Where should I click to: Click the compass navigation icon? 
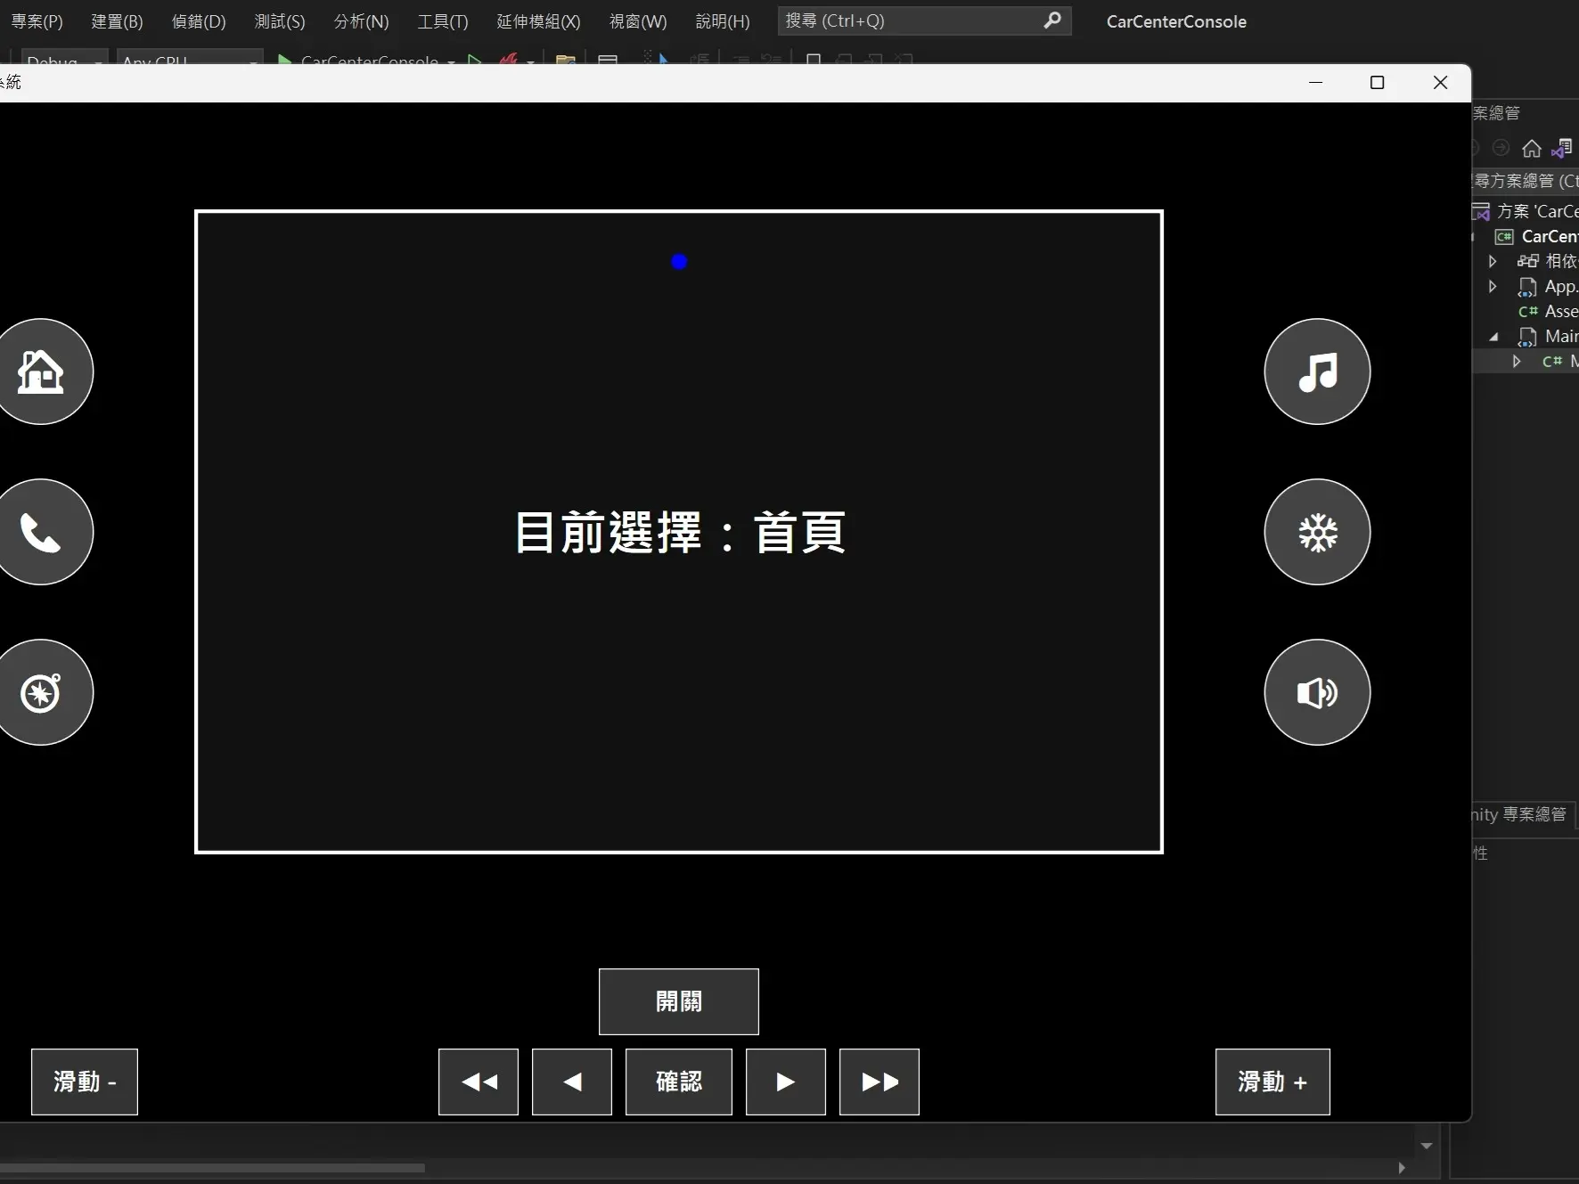(41, 692)
